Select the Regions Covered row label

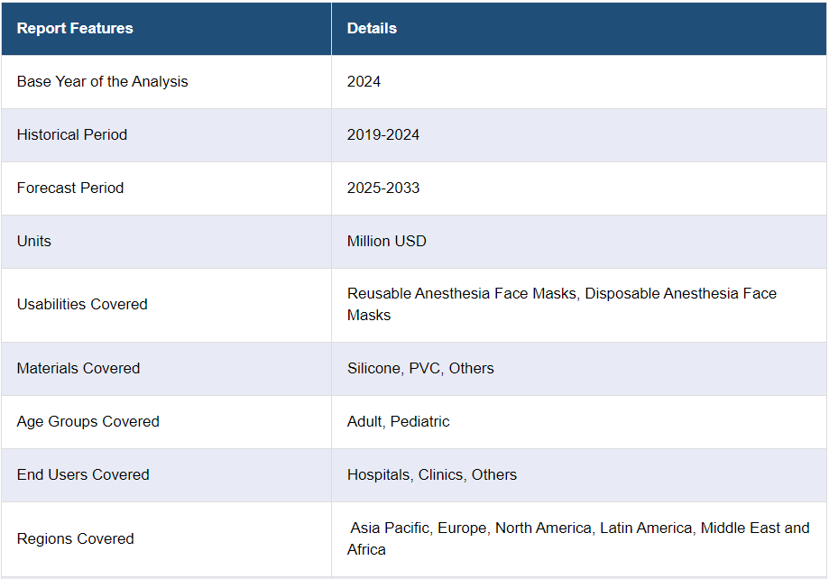[x=76, y=538]
